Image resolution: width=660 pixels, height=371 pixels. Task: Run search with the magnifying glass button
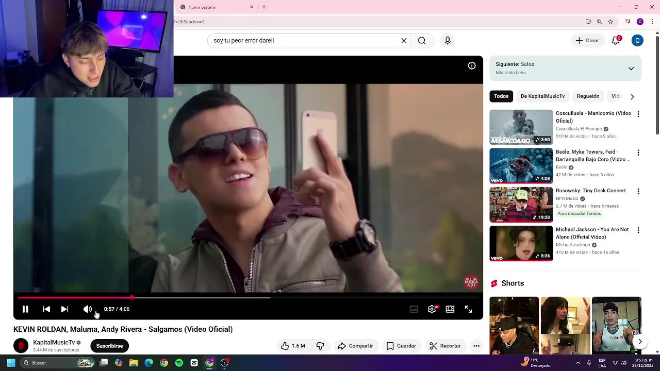click(x=422, y=41)
